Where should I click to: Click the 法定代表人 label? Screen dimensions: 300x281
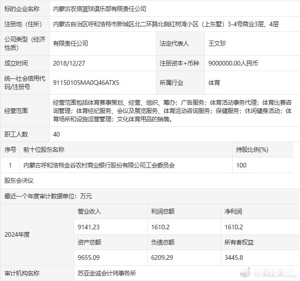click(174, 44)
